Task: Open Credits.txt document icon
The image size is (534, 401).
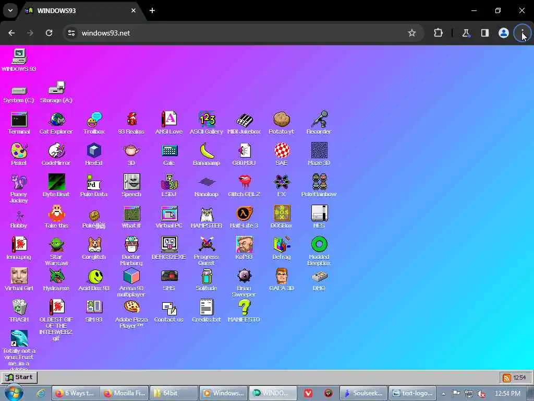Action: pos(207,307)
